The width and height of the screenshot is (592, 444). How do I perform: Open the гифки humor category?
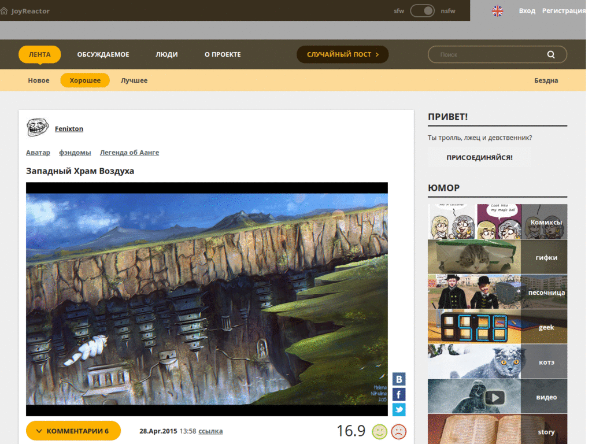click(x=497, y=257)
